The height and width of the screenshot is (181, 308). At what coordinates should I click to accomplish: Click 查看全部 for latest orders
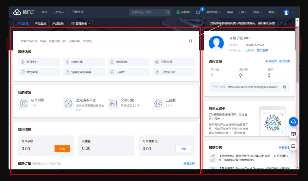(189, 164)
